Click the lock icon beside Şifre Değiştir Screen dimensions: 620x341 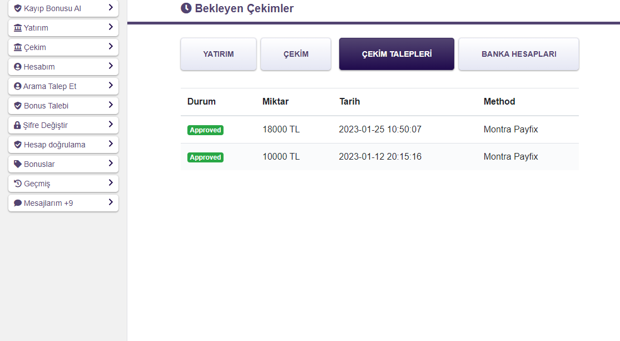(17, 125)
